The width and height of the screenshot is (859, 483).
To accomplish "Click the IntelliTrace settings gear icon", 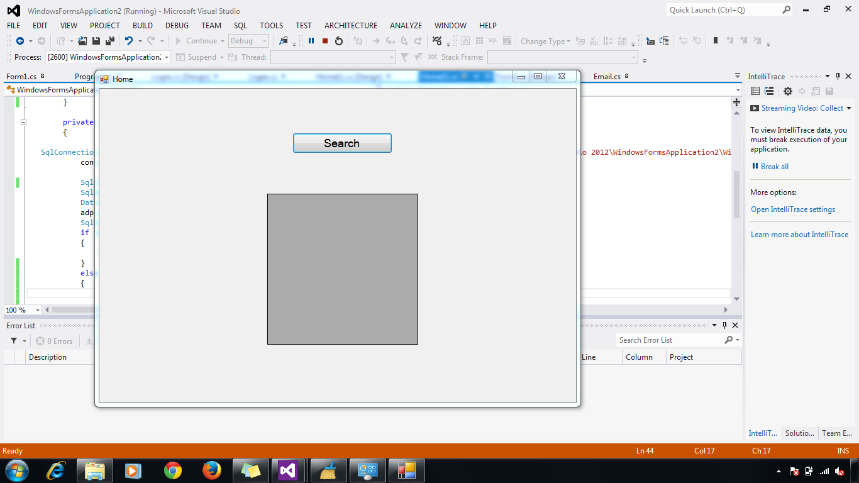I will click(x=787, y=91).
